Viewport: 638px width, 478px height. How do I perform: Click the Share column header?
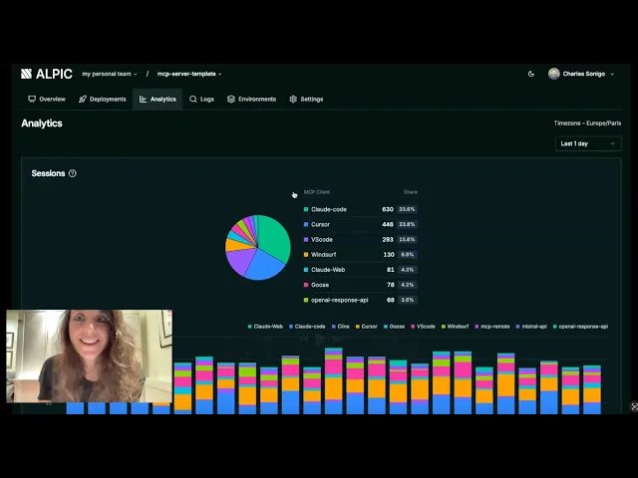pos(410,192)
